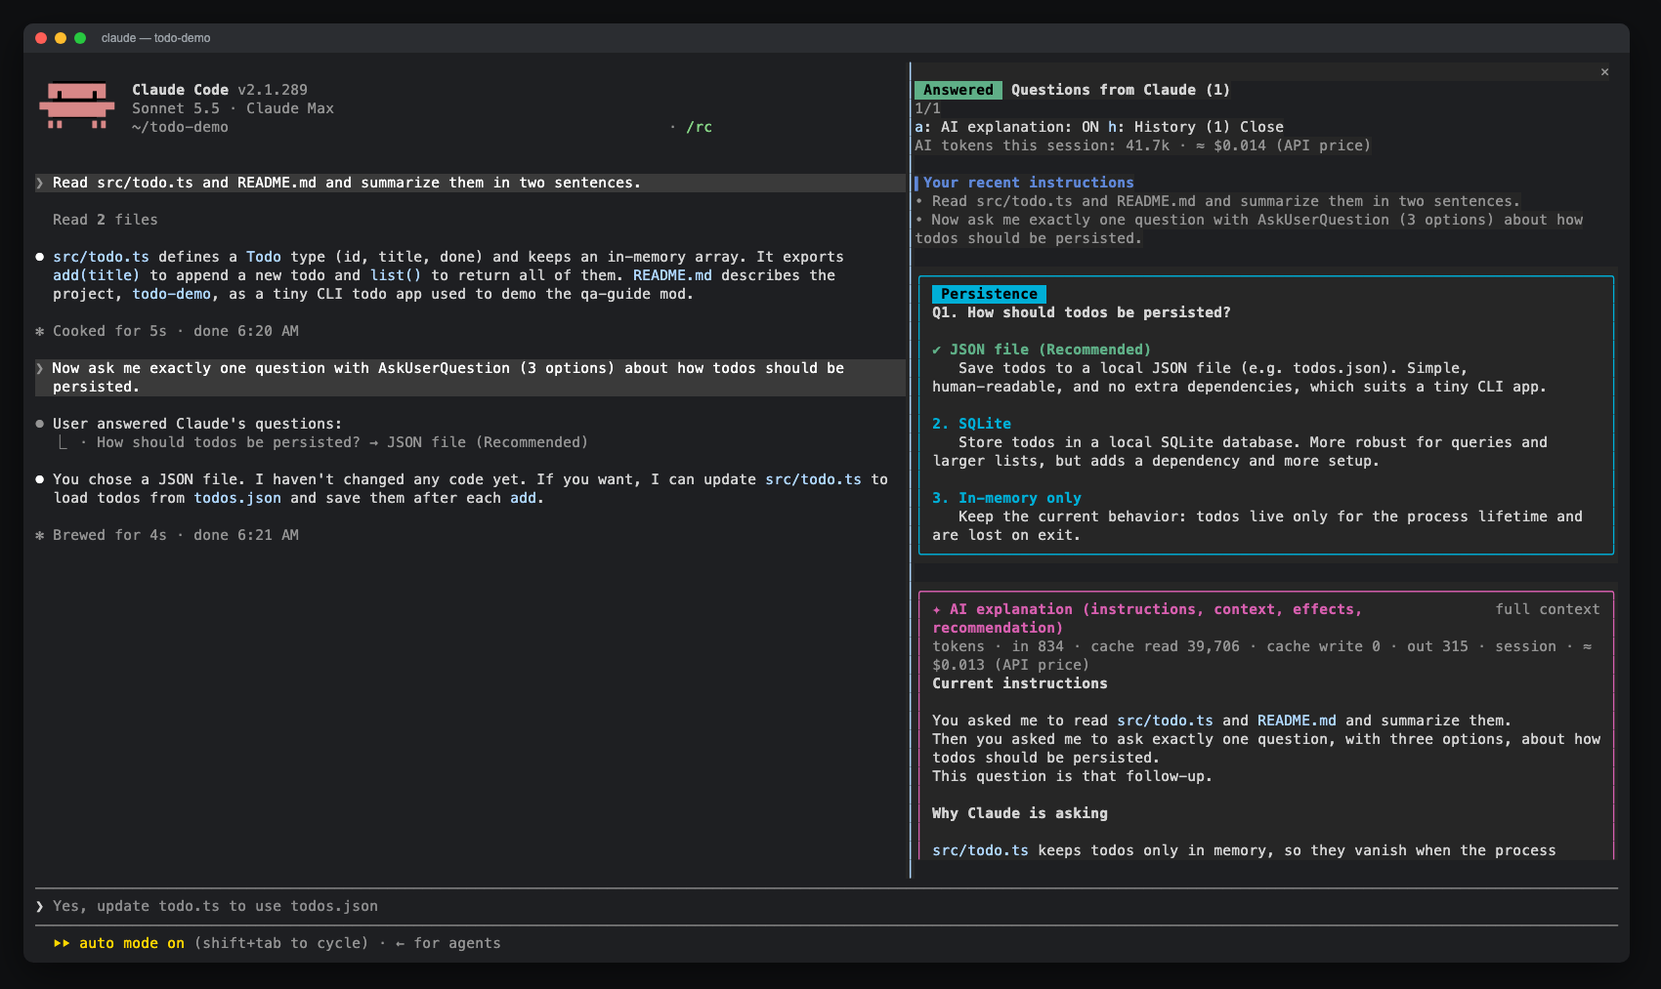Click the bullet before User answered Claude's questions
The height and width of the screenshot is (989, 1661).
[x=40, y=424]
